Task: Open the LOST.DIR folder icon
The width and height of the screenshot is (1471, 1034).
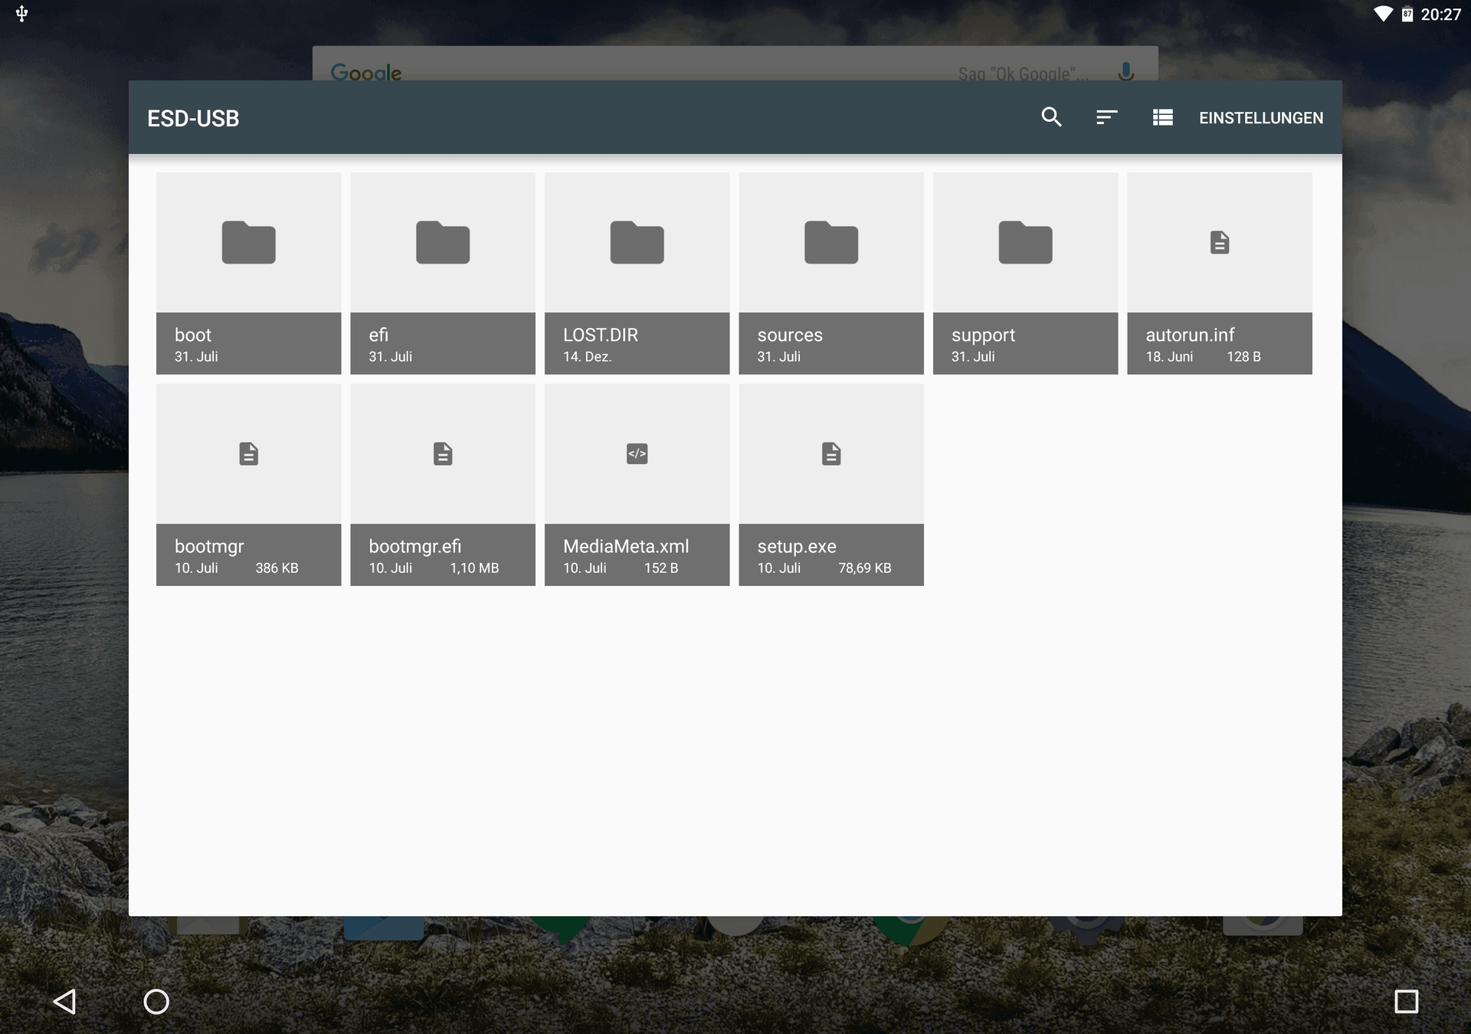Action: tap(637, 242)
